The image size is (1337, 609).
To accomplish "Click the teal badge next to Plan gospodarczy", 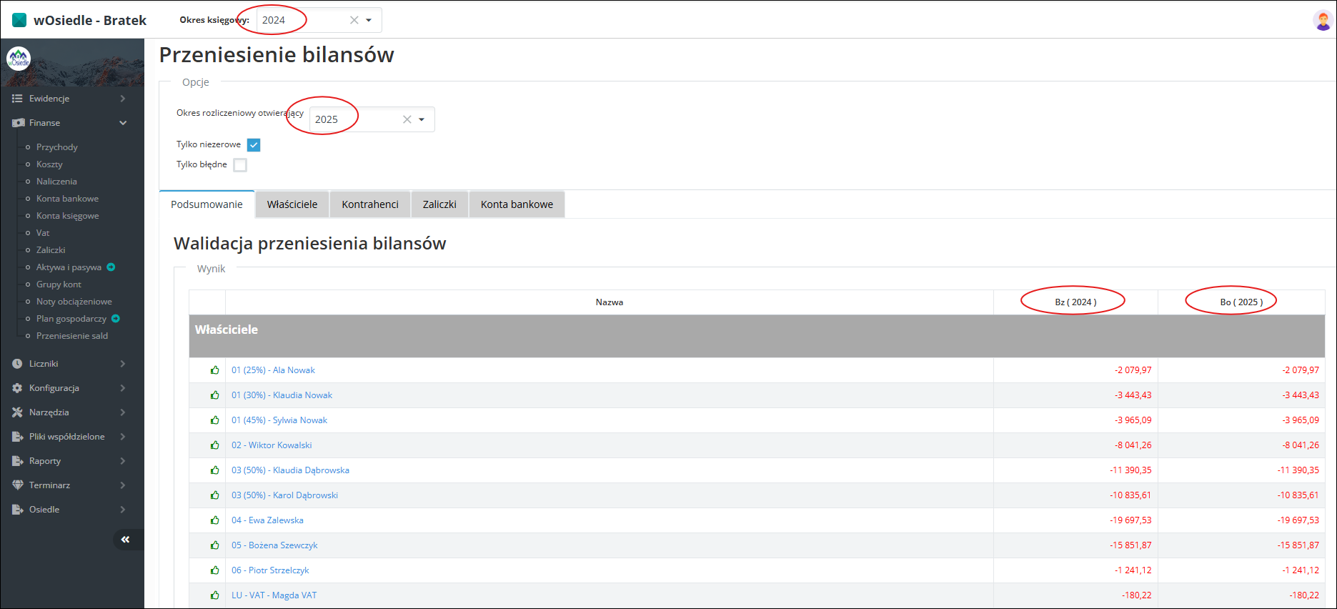I will click(116, 319).
